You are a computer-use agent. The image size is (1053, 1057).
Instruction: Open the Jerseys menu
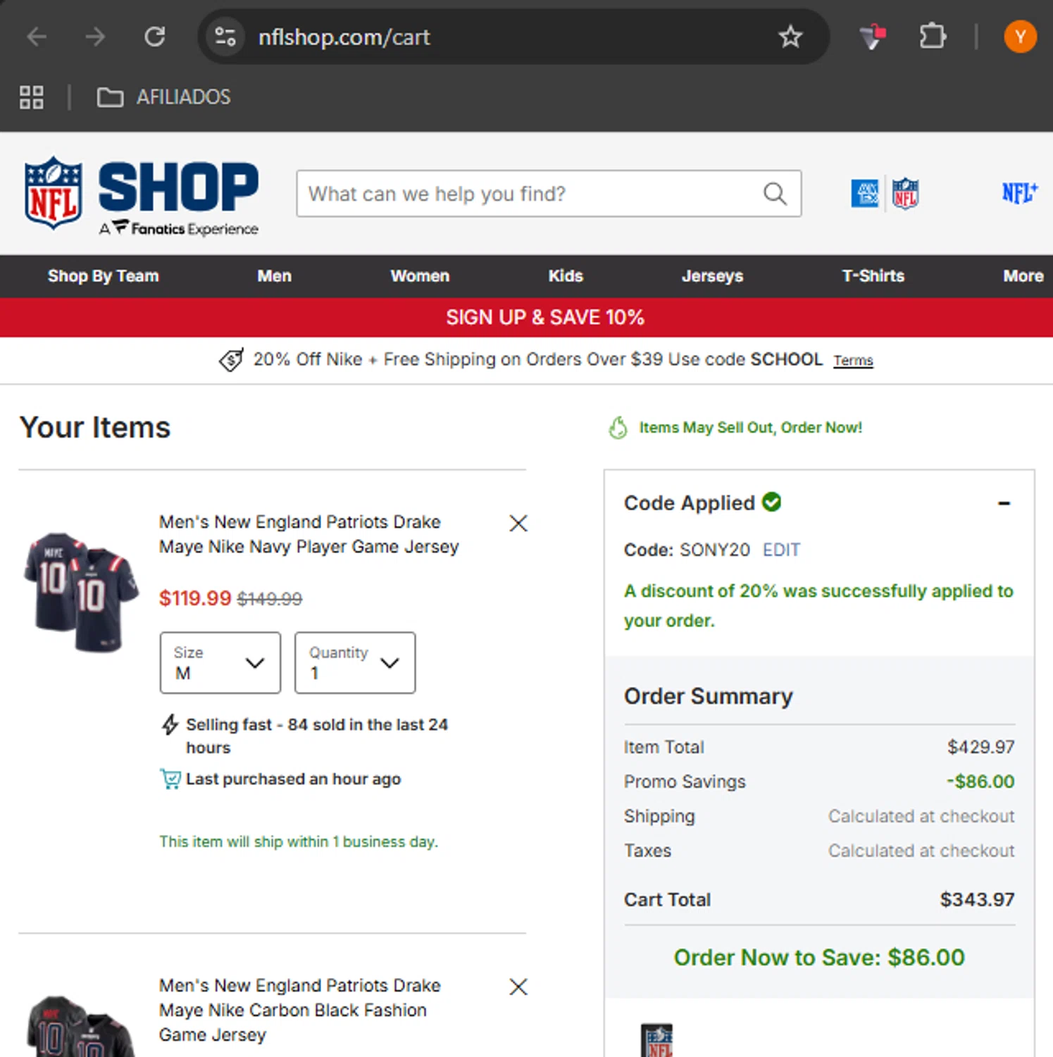pos(712,276)
